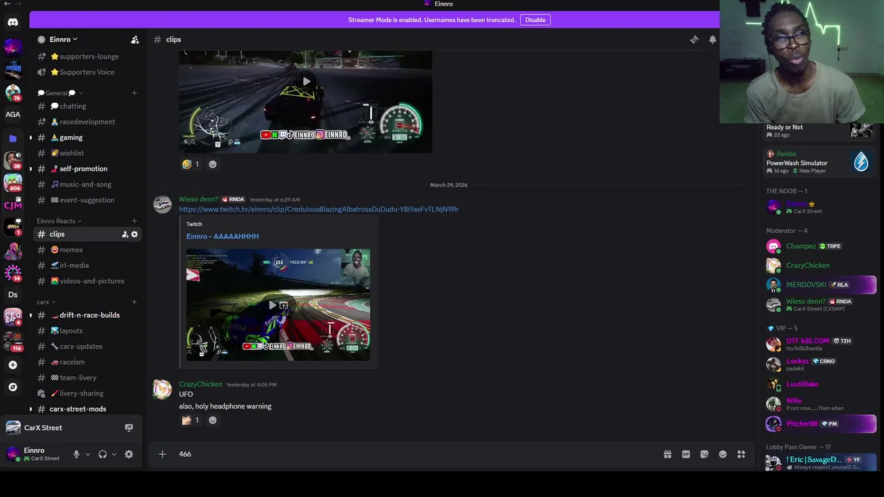Open LuutiRake in the member list
Screen dimensions: 884x497
pos(820,384)
